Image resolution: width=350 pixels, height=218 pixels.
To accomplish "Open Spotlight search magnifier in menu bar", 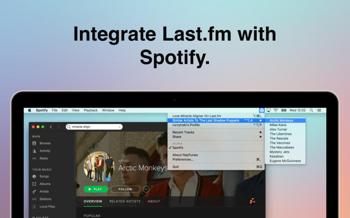I will click(x=311, y=110).
